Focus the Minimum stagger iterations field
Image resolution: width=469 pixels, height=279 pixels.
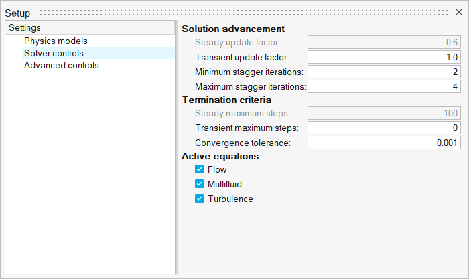tap(384, 72)
